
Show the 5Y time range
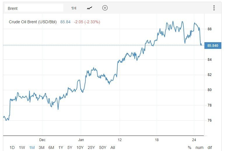click(x=70, y=148)
